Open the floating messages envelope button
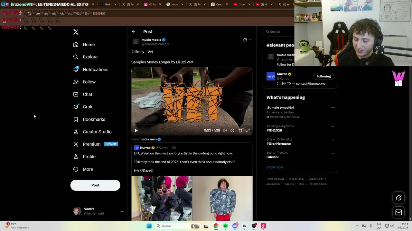412x231 pixels. point(398,212)
